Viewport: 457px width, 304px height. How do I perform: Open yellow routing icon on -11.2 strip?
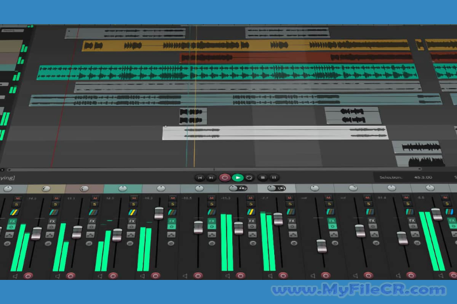coord(251,212)
